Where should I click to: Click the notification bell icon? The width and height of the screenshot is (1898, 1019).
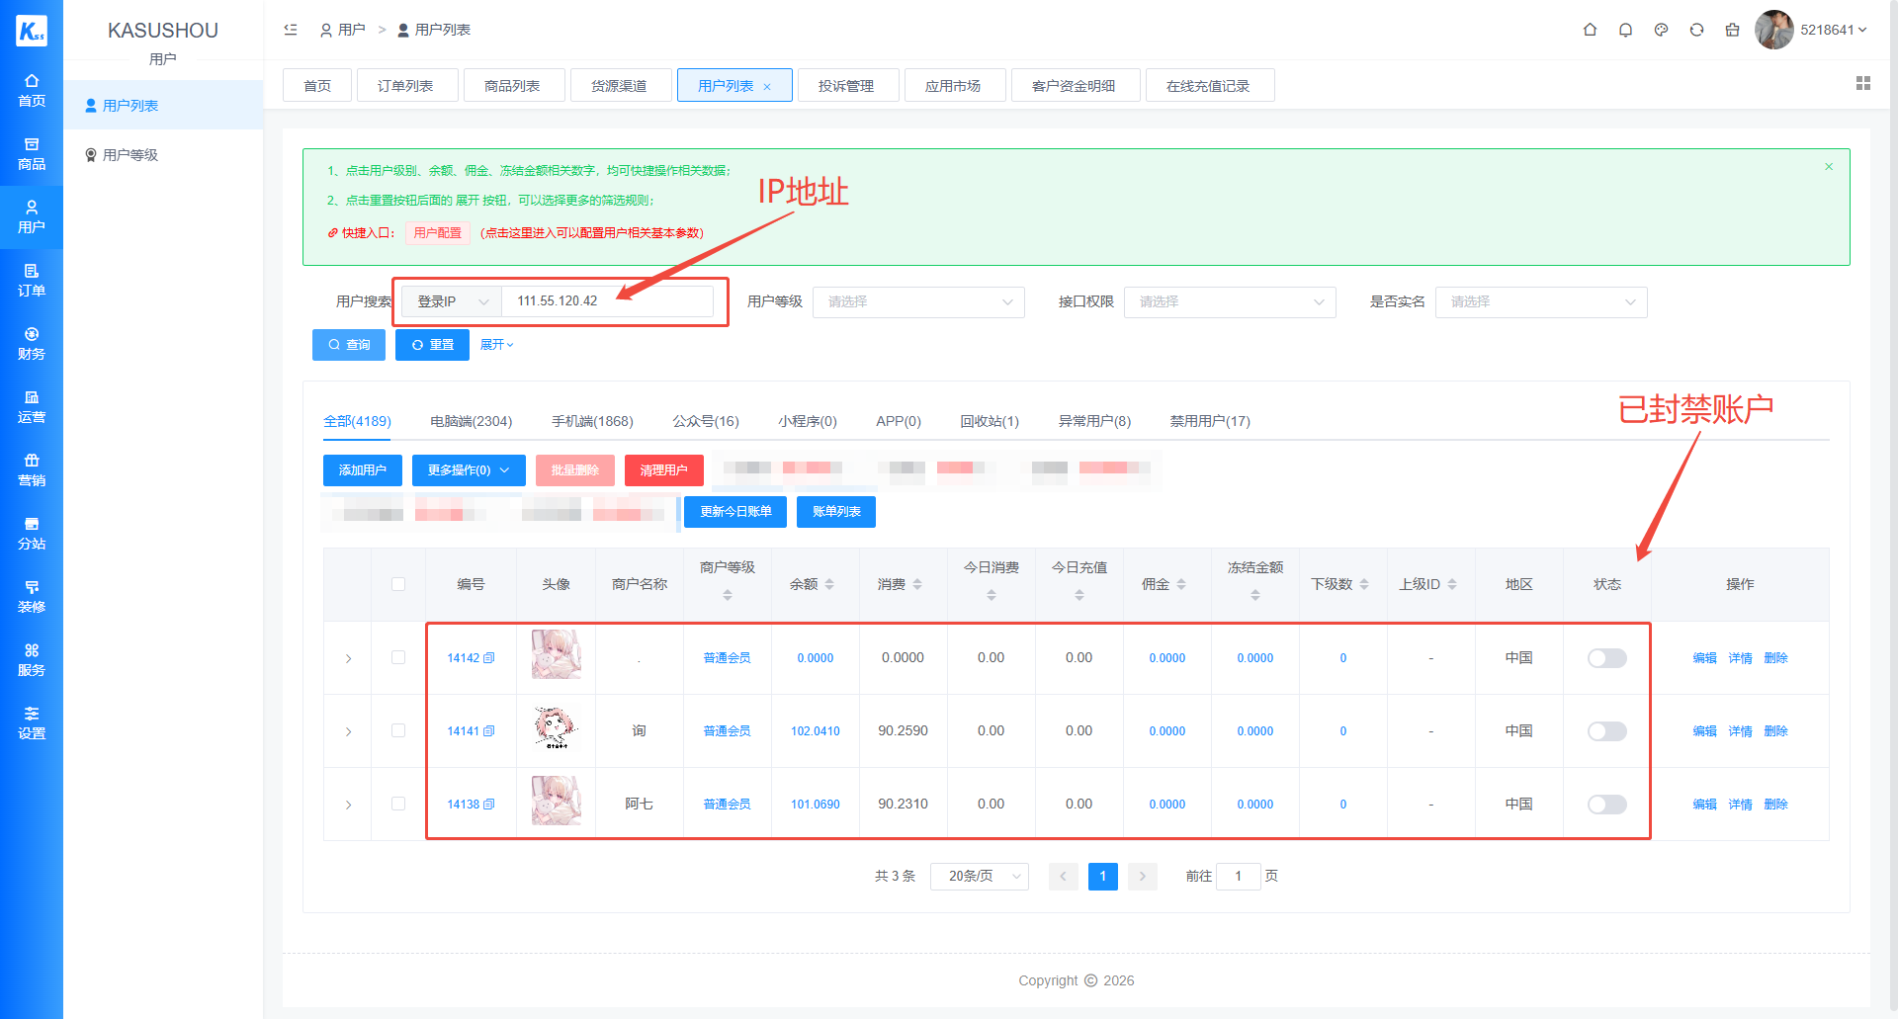1625,30
